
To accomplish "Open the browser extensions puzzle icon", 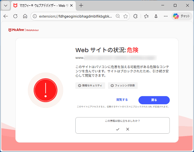I will coord(135,16).
